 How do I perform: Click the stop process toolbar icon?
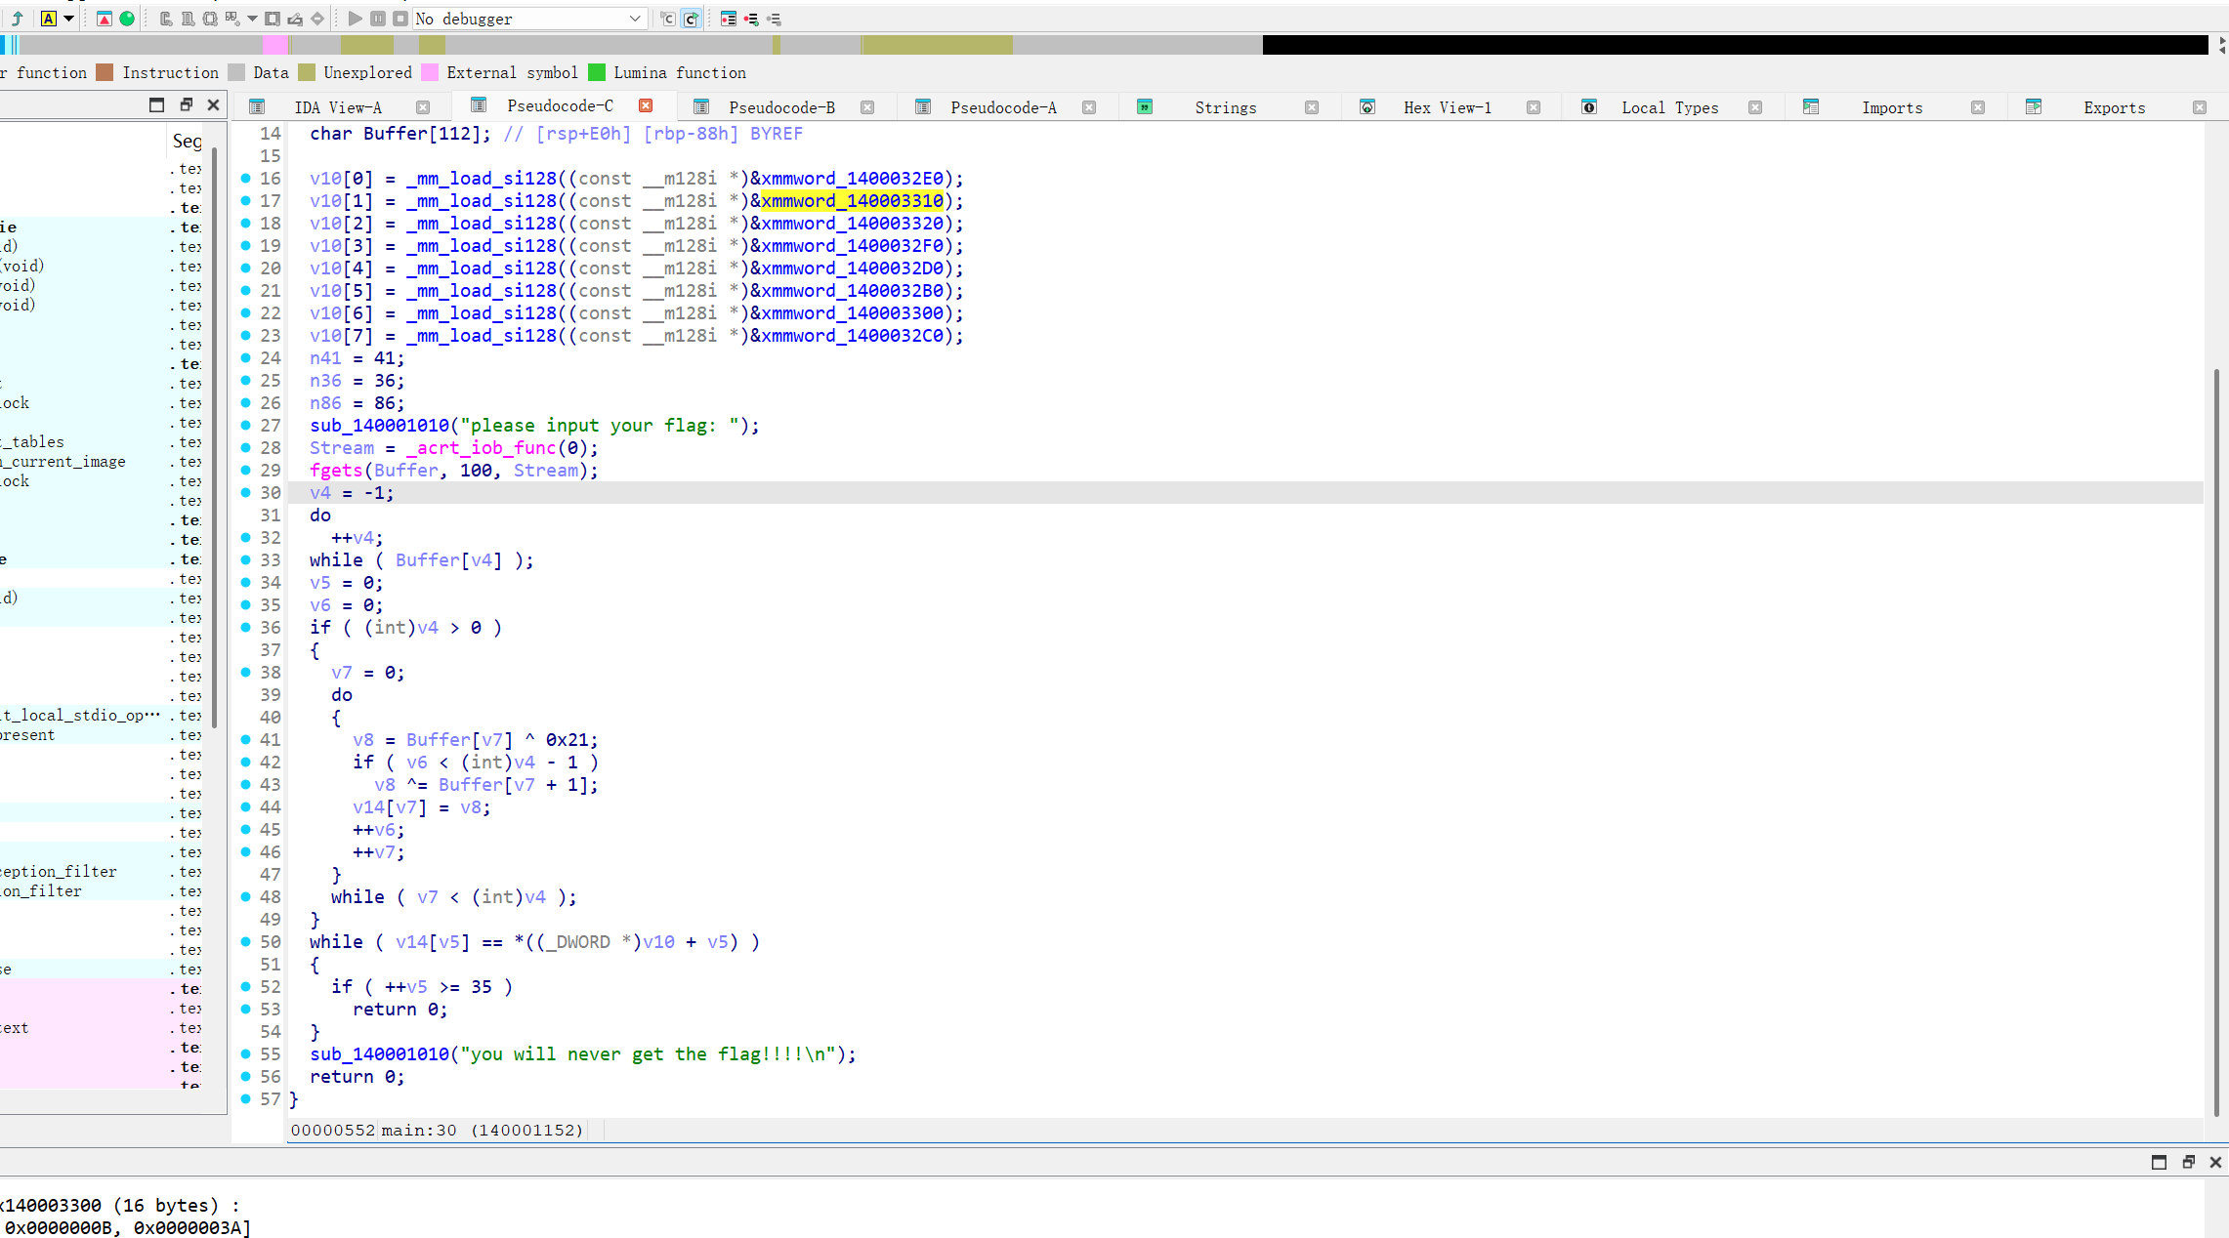400,19
